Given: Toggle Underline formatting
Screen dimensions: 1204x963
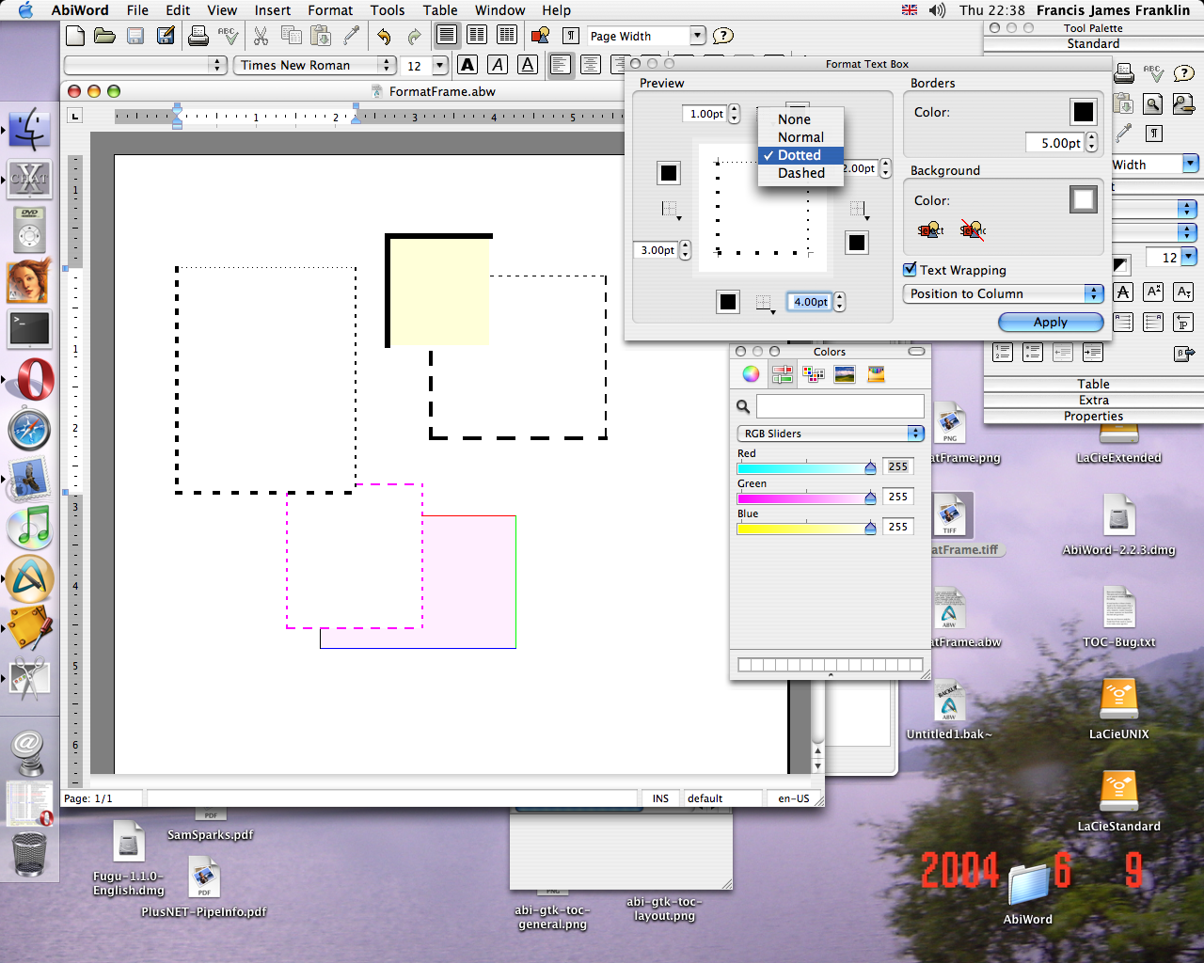Looking at the screenshot, I should (x=528, y=65).
